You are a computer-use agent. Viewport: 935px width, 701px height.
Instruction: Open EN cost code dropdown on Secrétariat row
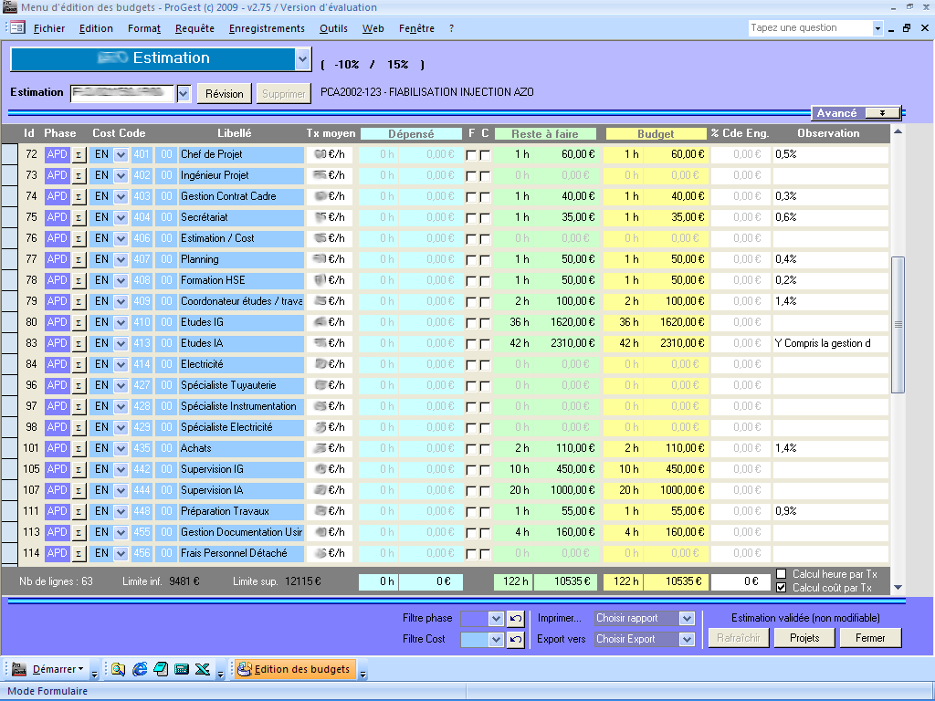pos(121,217)
